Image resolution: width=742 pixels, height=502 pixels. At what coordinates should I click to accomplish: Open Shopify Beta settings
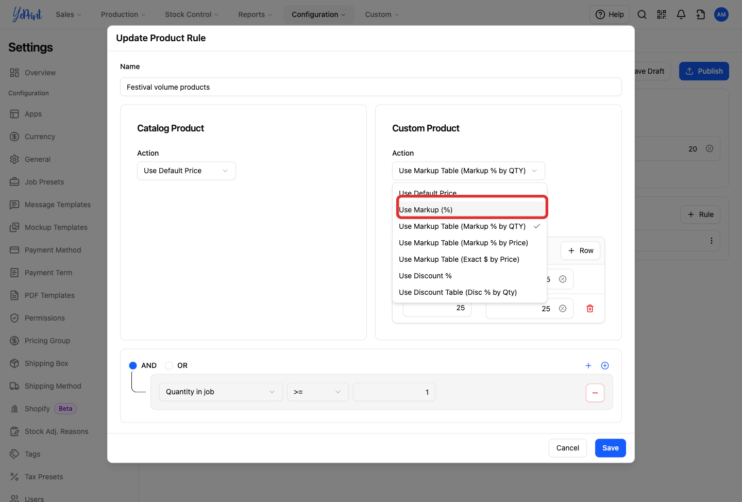[43, 409]
